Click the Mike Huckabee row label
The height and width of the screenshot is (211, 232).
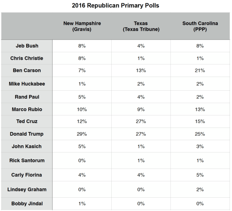(27, 84)
